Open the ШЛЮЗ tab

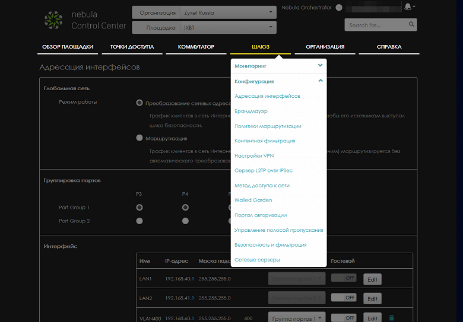(261, 47)
